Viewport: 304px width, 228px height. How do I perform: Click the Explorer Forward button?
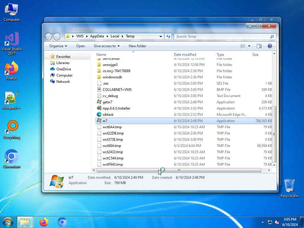pos(57,37)
